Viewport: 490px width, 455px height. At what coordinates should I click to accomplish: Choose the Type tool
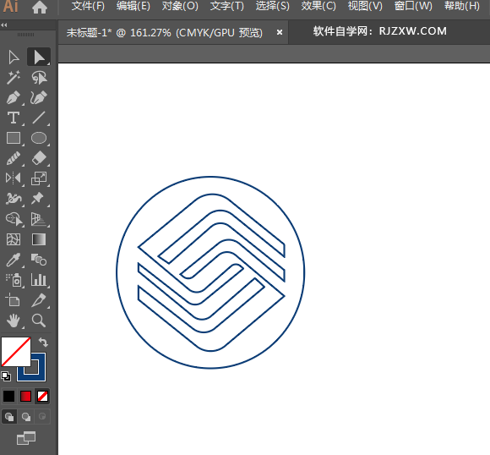(14, 118)
